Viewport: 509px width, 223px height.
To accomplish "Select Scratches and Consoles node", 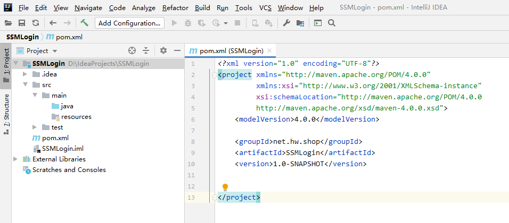I will [64, 169].
